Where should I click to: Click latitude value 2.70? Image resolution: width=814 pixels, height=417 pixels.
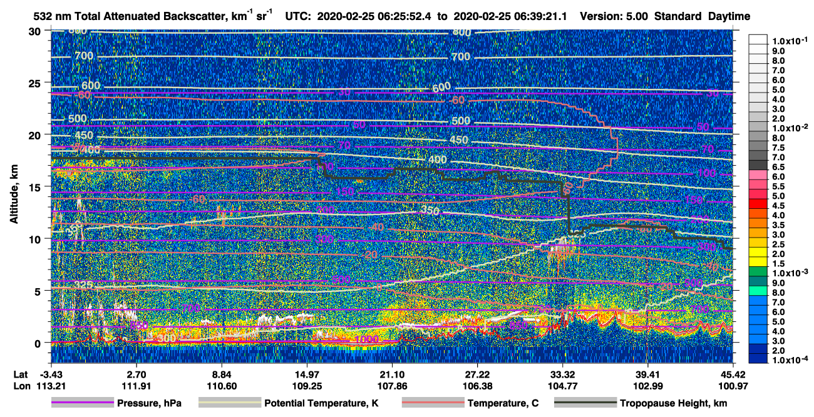pos(137,374)
